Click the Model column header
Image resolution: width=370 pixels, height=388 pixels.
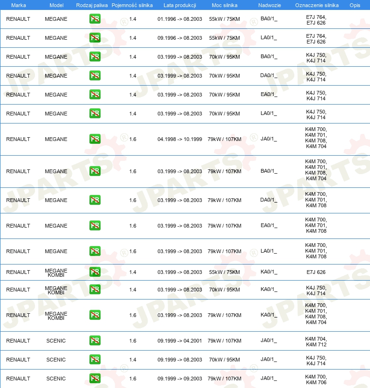pyautogui.click(x=56, y=5)
